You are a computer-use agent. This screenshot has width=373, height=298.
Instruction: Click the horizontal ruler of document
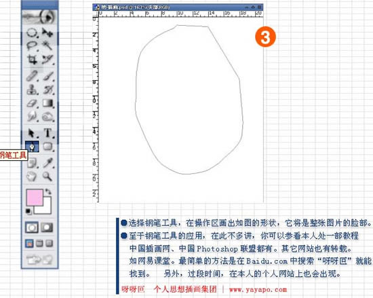[181, 14]
